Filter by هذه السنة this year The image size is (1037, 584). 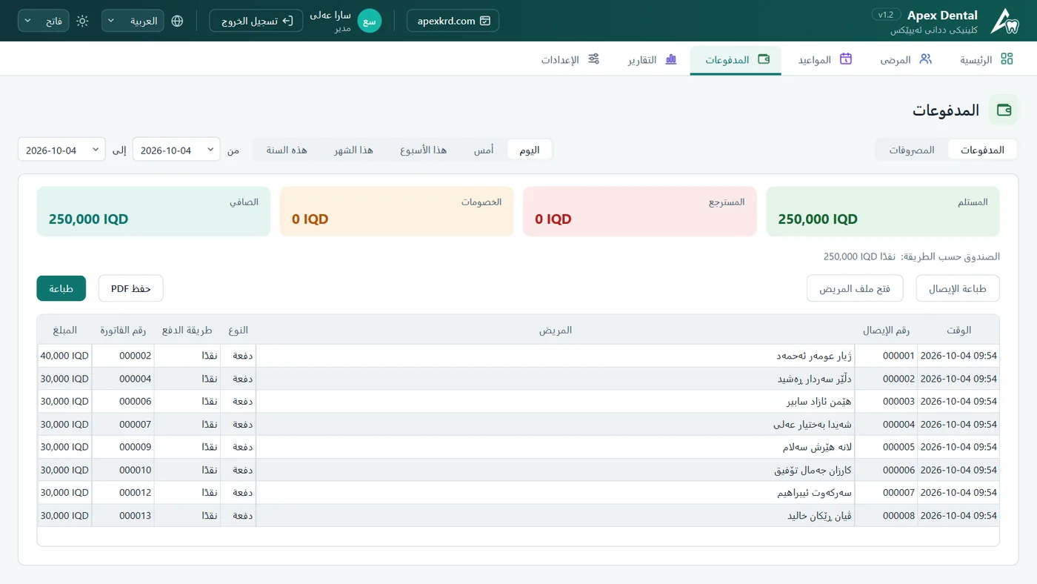click(287, 150)
